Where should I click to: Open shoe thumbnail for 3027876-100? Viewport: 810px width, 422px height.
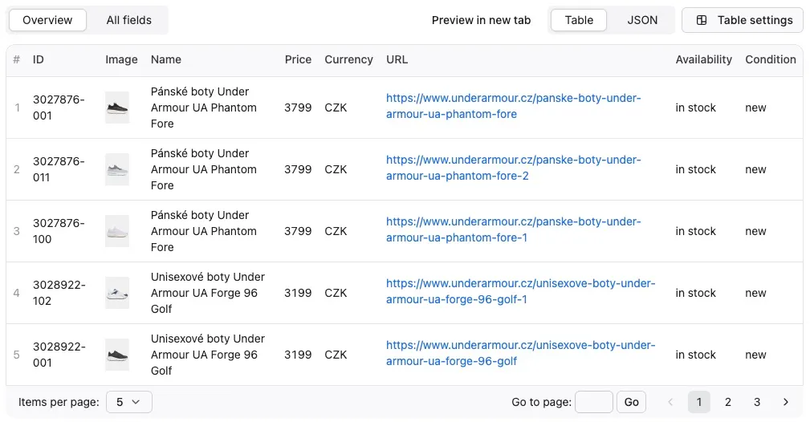click(117, 231)
